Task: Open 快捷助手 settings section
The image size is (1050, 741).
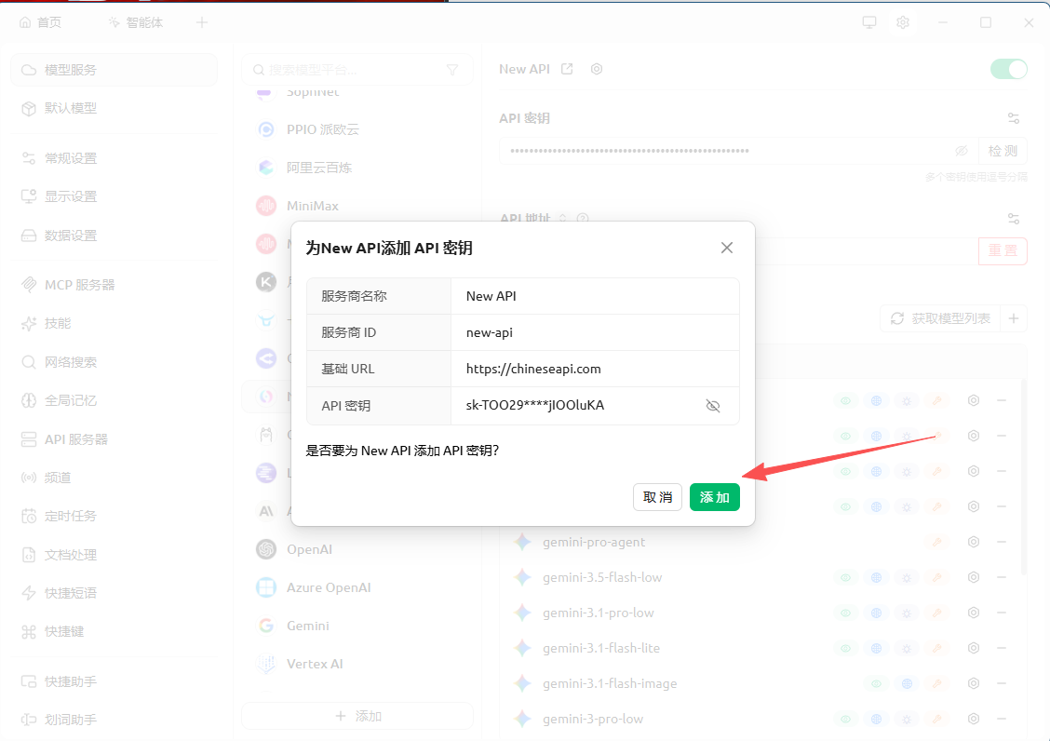Action: coord(114,681)
